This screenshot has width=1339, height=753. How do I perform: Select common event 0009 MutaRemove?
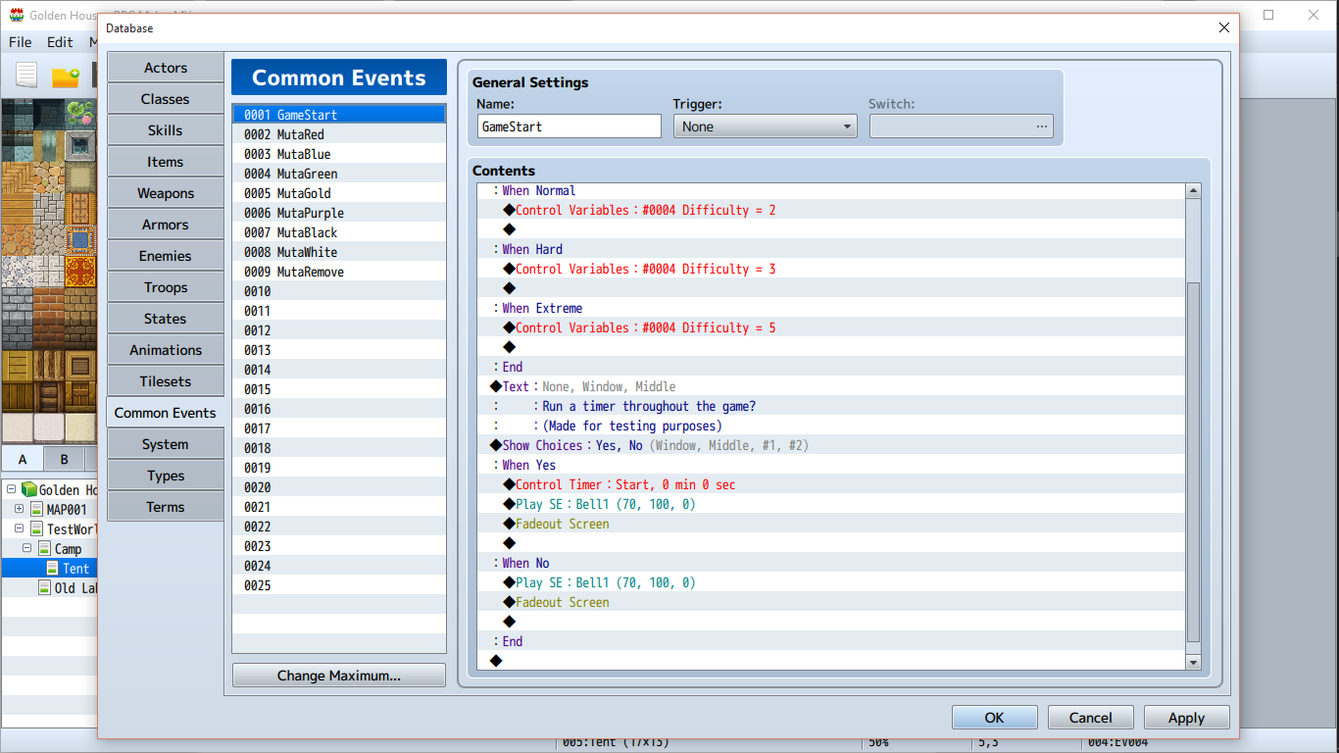pos(339,272)
